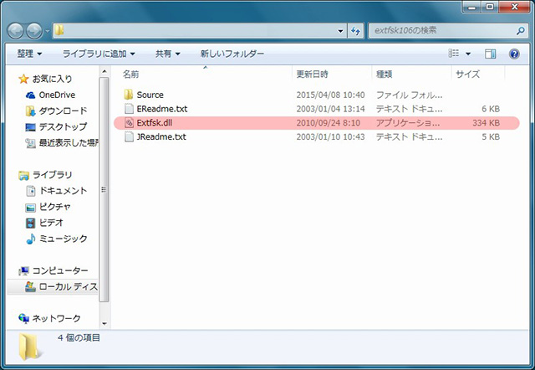Click the navigation pane scroll up arrow
Image resolution: width=535 pixels, height=370 pixels.
click(104, 72)
